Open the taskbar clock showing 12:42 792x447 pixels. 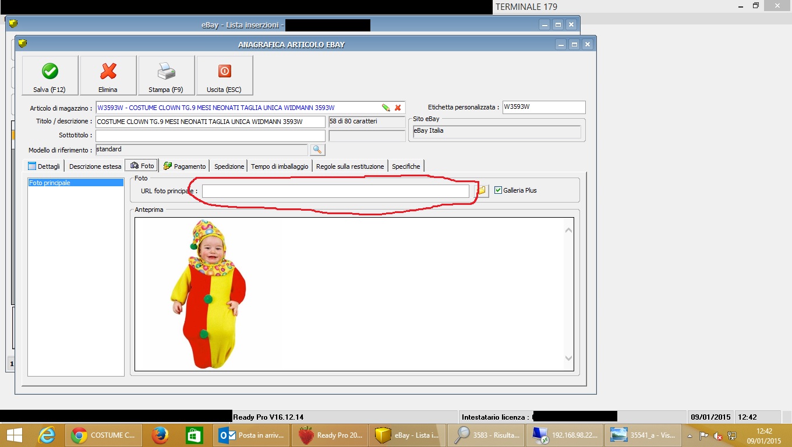click(x=764, y=435)
